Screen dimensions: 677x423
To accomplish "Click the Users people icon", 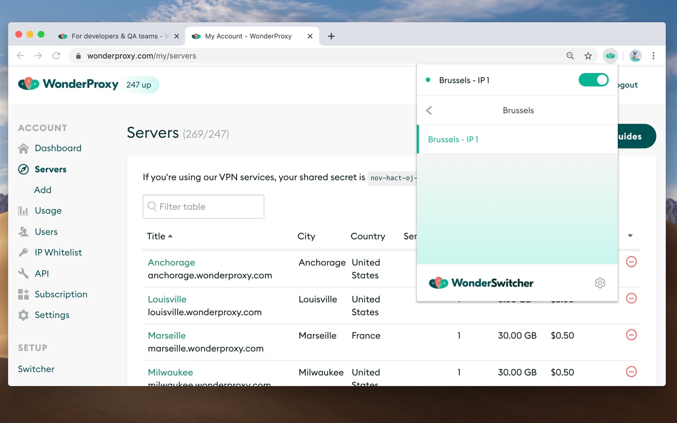I will 23,232.
